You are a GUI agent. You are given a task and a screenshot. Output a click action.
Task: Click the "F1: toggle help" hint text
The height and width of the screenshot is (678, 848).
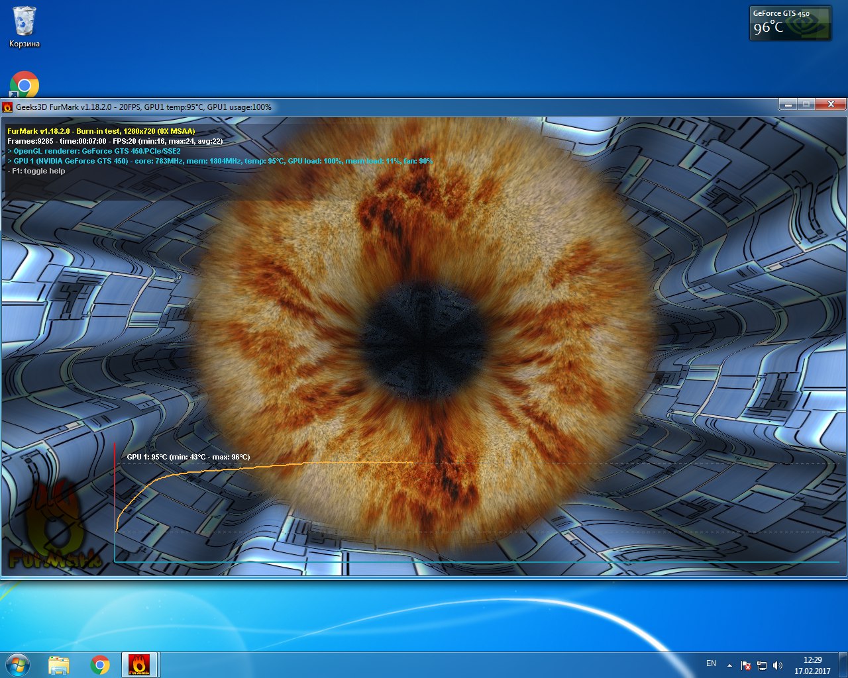(x=36, y=171)
